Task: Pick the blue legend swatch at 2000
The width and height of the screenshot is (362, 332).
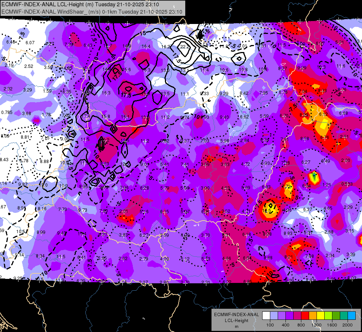Action: coord(352,316)
